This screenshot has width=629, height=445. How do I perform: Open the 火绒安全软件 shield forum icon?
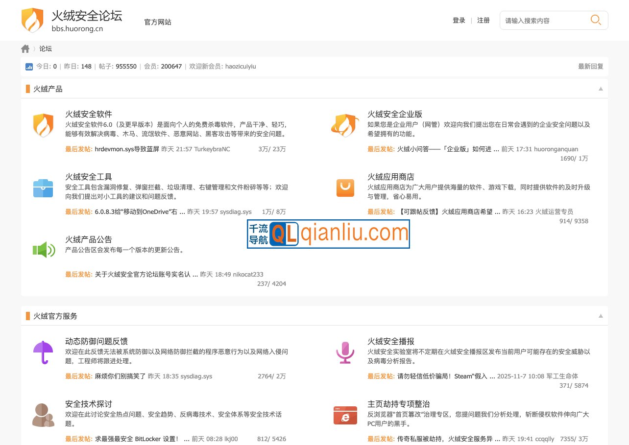43,125
